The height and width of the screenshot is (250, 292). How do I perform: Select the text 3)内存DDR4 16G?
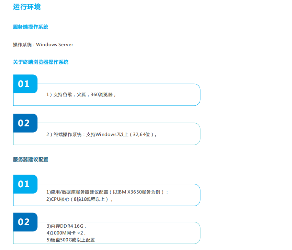click(66, 226)
